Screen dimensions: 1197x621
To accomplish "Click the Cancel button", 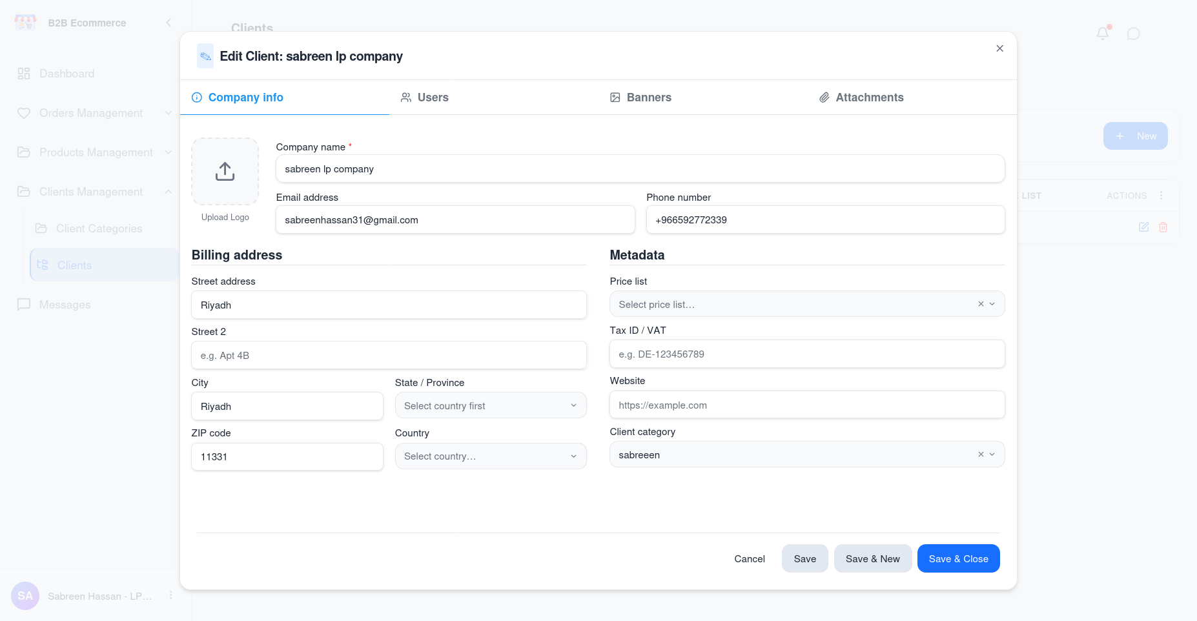I will [x=750, y=559].
